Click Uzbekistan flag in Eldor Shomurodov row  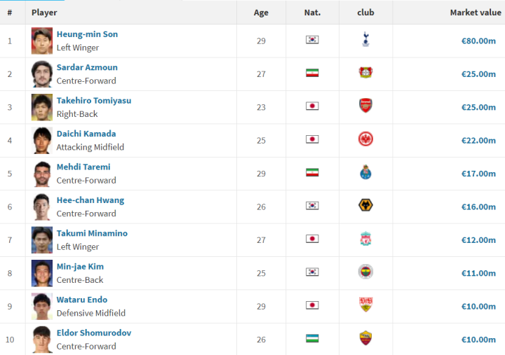(312, 339)
